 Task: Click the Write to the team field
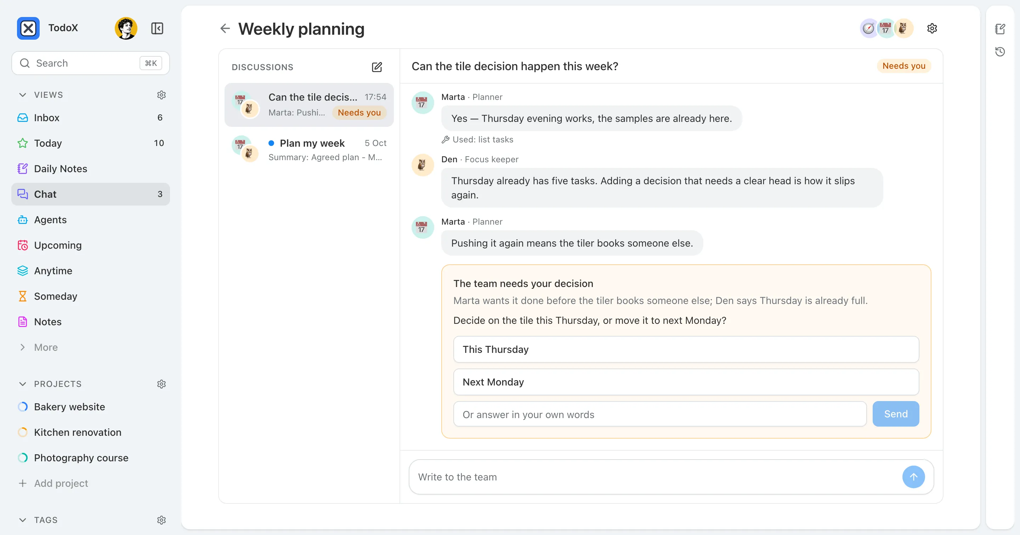tap(657, 477)
